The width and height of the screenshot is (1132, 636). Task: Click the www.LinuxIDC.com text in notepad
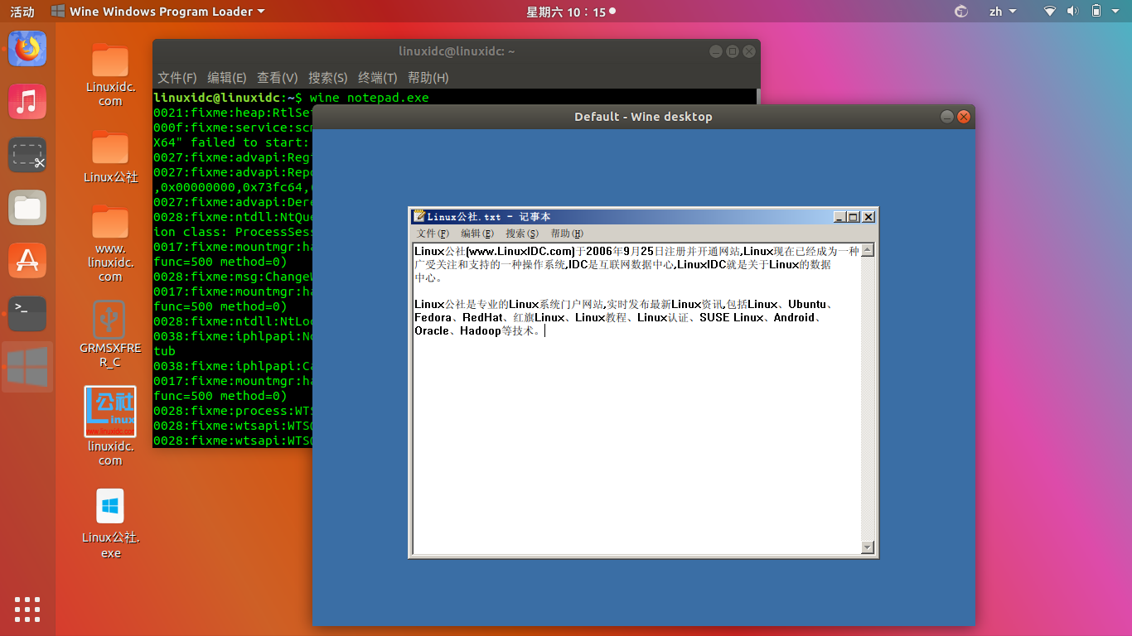pyautogui.click(x=520, y=251)
